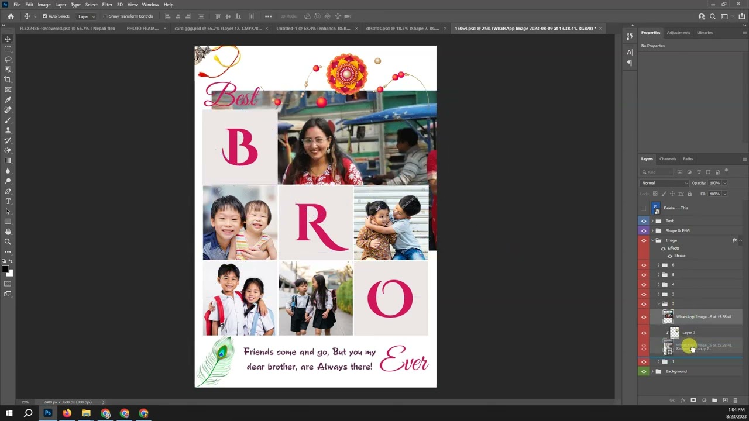Click the layer Kind filter search field
This screenshot has height=421, width=749.
coord(657,172)
